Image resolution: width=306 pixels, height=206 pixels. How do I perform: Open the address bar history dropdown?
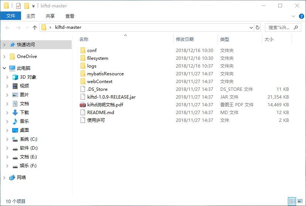pos(251,28)
